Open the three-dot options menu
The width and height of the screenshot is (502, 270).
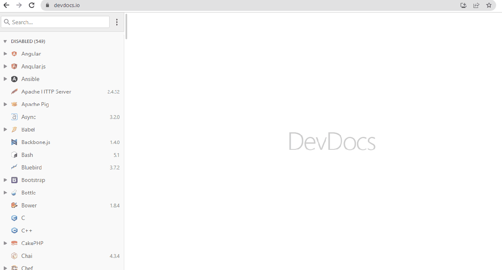tap(117, 22)
